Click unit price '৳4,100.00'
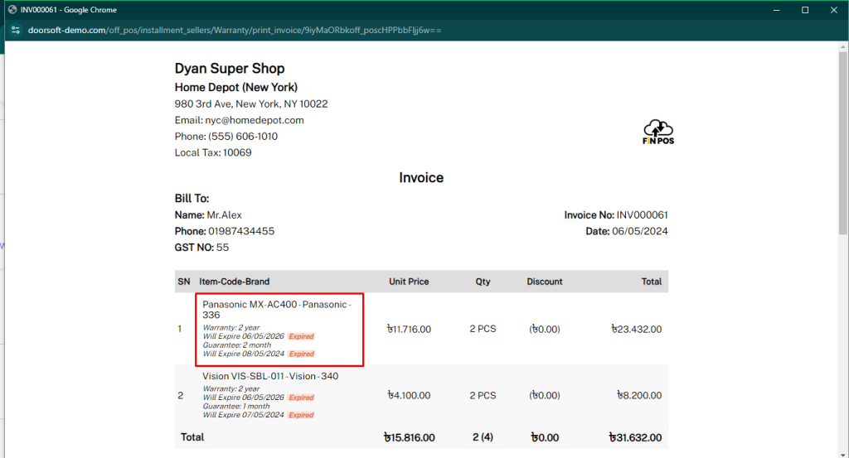 tap(409, 395)
